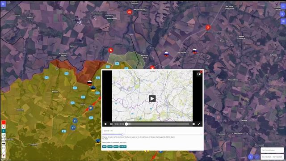Click the back arrow button at top right

[283, 6]
